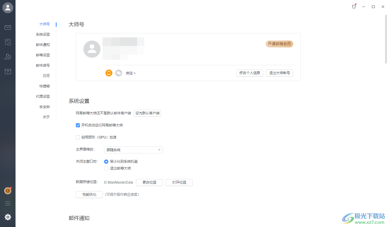The height and width of the screenshot is (227, 388).
Task: Go to 代理设置 section in navigation
Action: [43, 97]
